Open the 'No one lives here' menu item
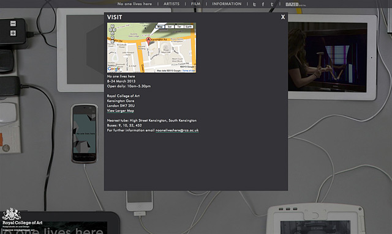 point(135,4)
